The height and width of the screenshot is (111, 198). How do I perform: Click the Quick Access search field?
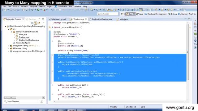click(x=108, y=14)
